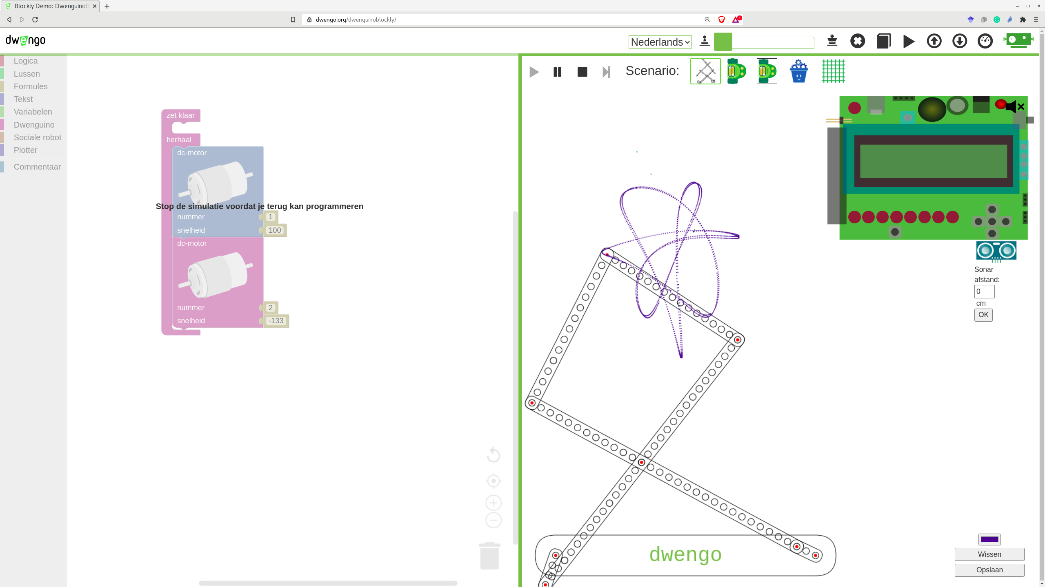Zoom in the Blockly workspace
This screenshot has height=587, width=1045.
point(494,503)
